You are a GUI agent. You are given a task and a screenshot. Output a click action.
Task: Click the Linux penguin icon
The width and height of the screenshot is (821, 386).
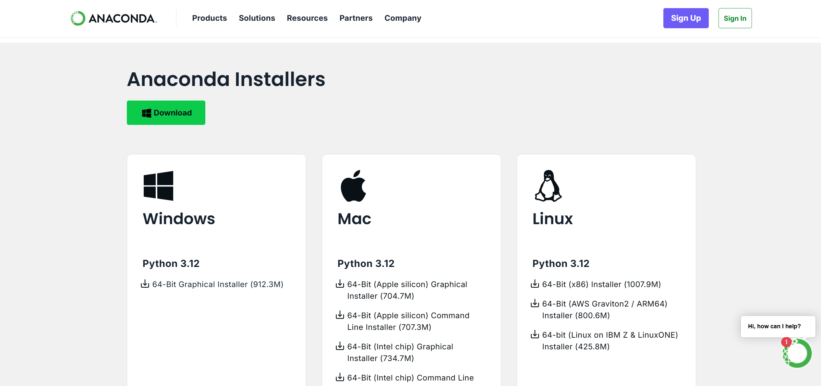(x=548, y=186)
